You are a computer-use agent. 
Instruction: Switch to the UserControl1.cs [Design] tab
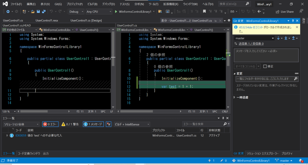click(86, 20)
